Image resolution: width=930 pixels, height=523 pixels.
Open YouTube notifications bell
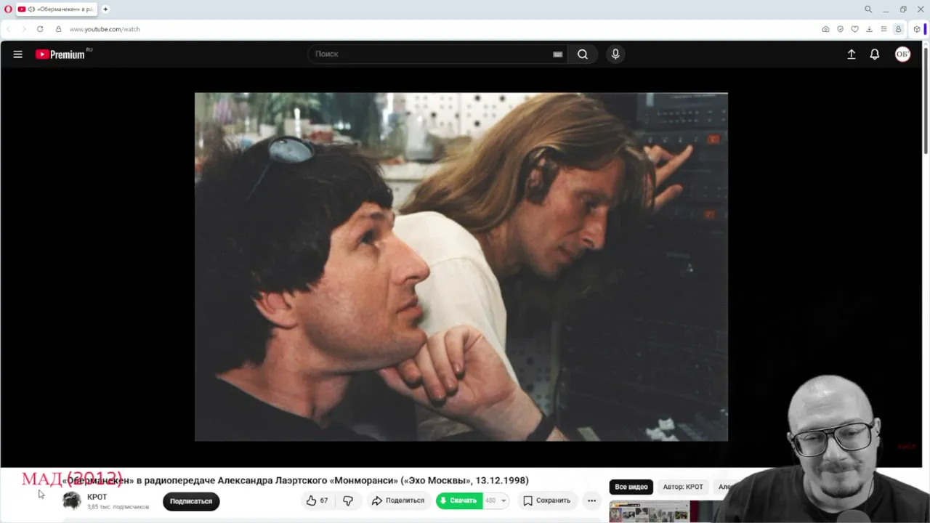[875, 54]
